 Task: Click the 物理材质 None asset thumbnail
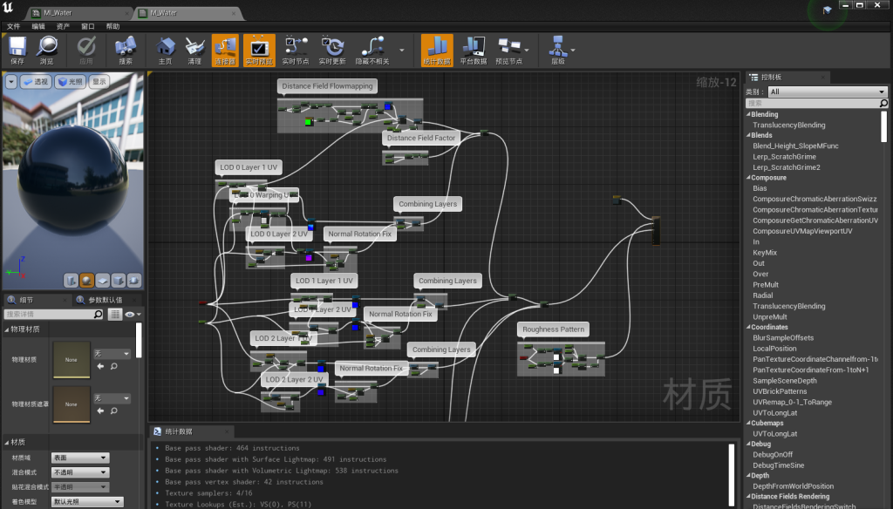[72, 360]
